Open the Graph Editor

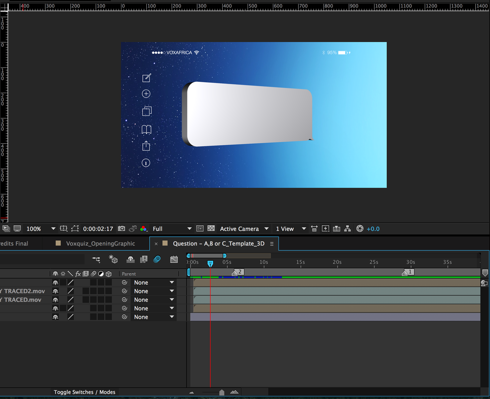174,260
